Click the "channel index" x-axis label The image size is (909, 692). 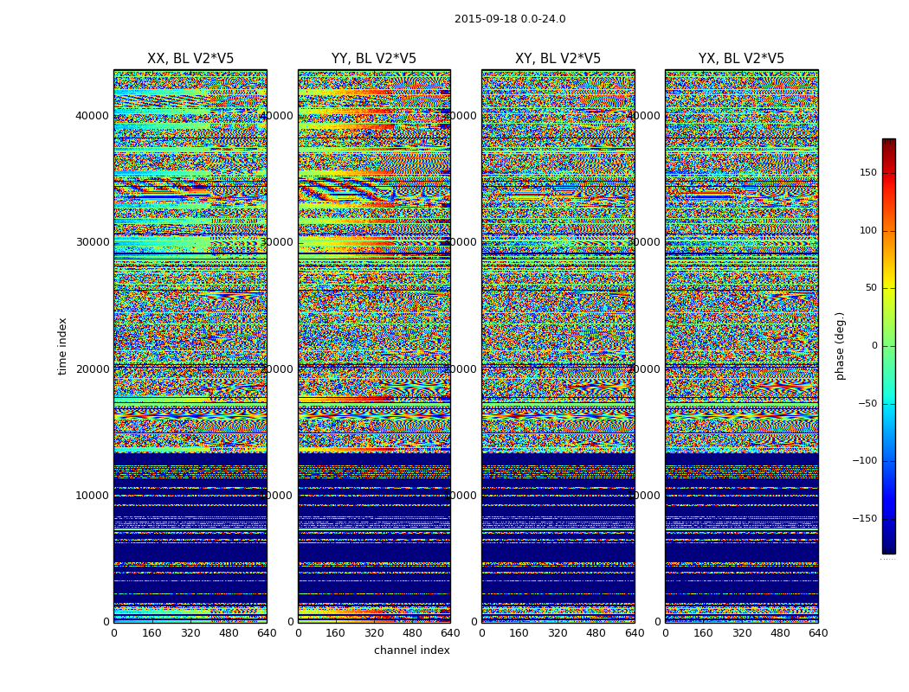tap(412, 650)
